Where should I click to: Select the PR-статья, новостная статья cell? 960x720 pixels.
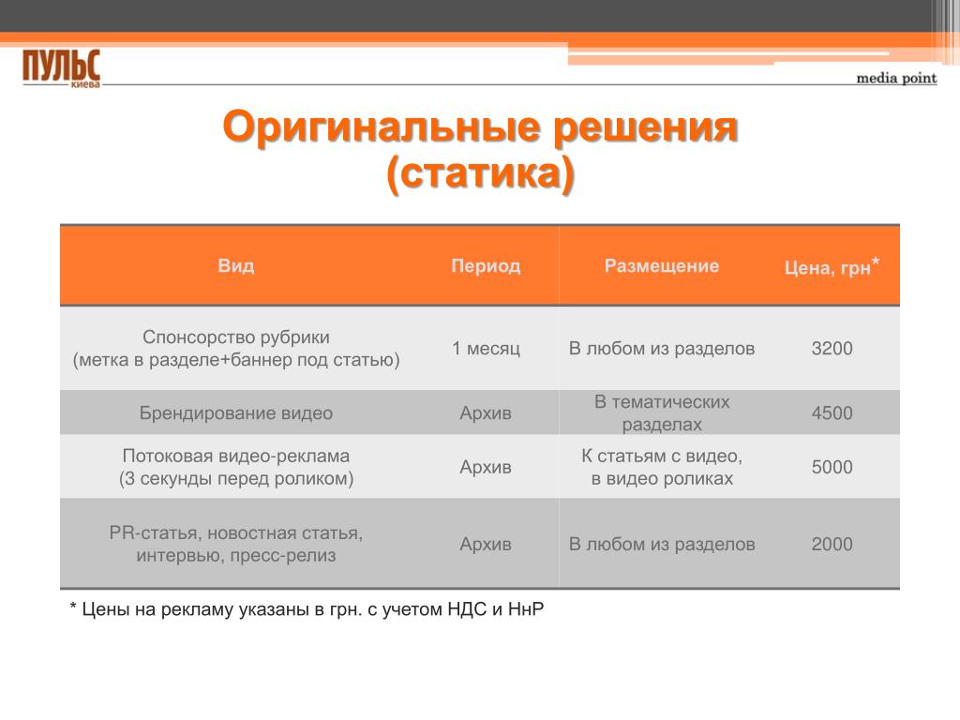236,545
